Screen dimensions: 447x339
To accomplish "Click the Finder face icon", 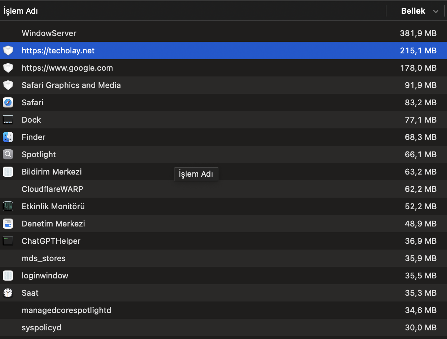I will [8, 137].
